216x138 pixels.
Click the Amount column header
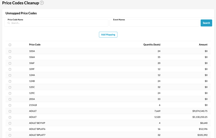click(203, 45)
